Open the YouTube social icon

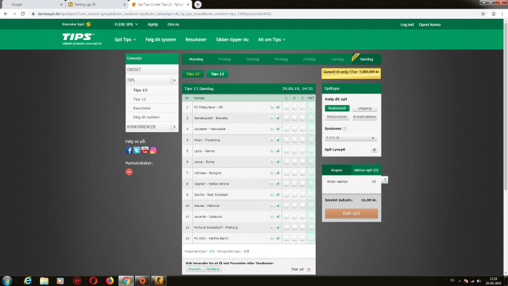point(145,150)
